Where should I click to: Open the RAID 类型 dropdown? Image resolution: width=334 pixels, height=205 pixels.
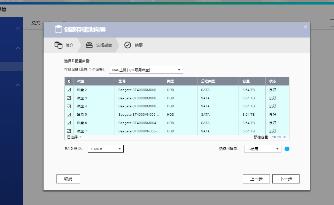106,148
